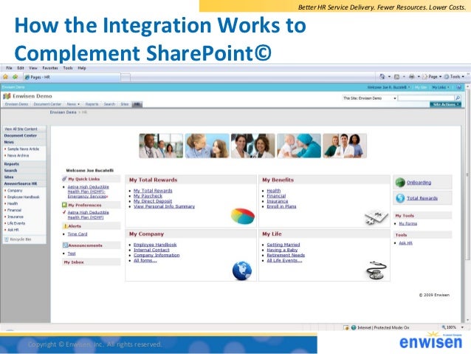The image size is (471, 354).
Task: Click the My Quick Links paperclip icon
Action: pyautogui.click(x=64, y=179)
